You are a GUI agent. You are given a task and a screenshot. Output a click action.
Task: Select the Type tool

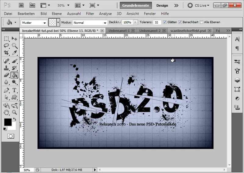tap(14, 90)
